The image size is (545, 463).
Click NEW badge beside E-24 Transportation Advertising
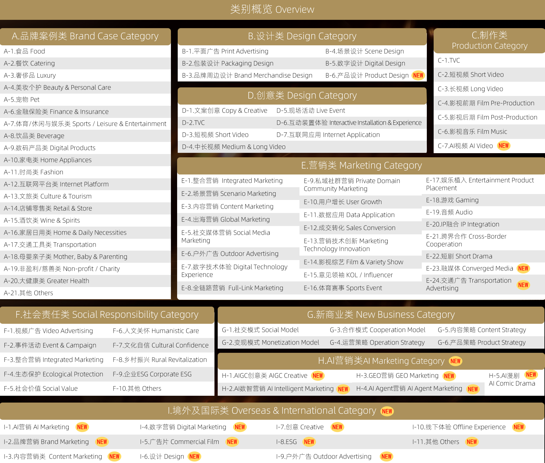[x=523, y=285]
